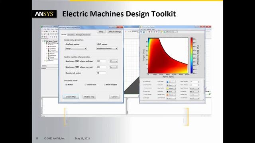Open the voltage unit dropdown V
The height and width of the screenshot is (143, 255).
(x=114, y=61)
